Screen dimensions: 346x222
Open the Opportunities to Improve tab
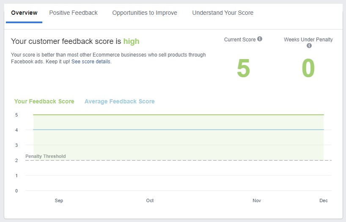(x=145, y=13)
